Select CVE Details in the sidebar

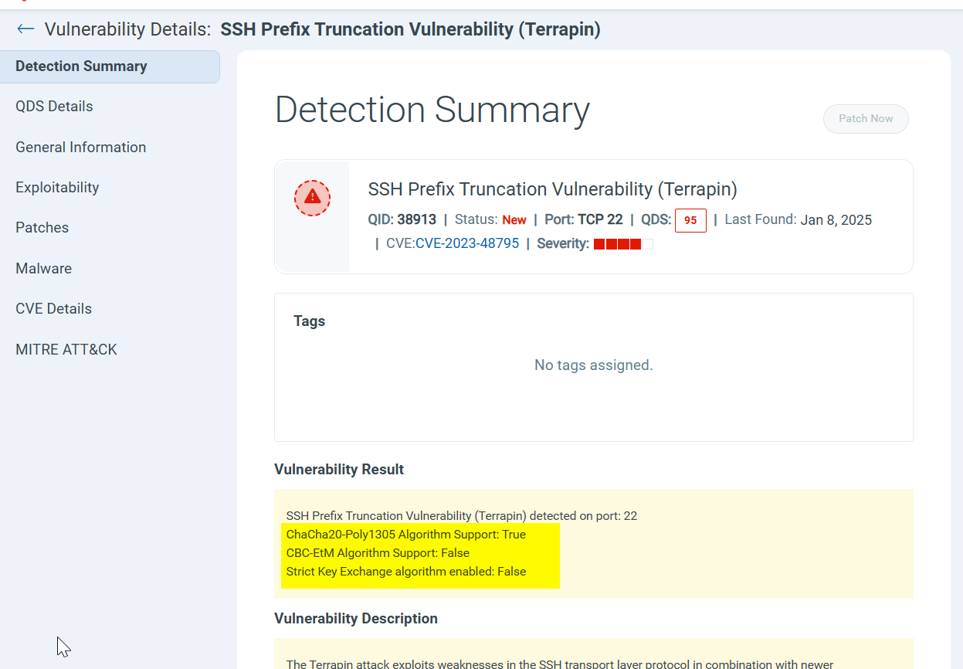tap(53, 308)
